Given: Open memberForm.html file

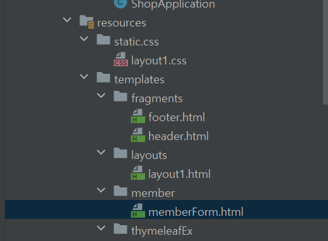Looking at the screenshot, I should [x=196, y=212].
